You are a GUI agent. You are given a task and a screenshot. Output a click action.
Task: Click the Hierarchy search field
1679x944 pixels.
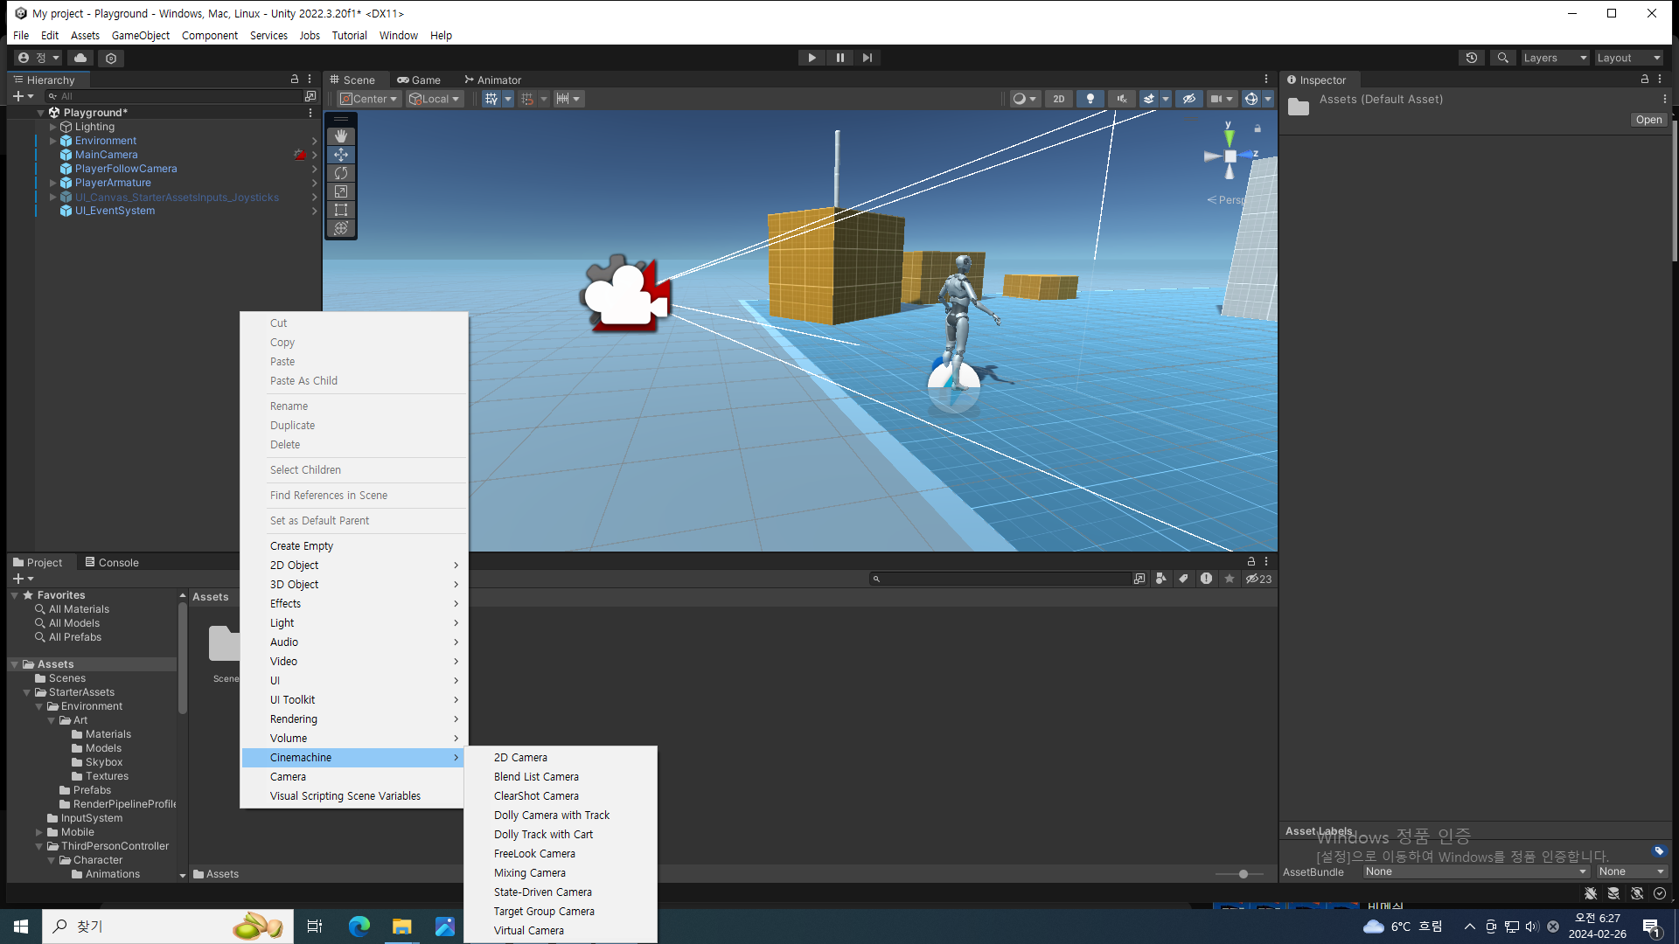click(x=175, y=96)
